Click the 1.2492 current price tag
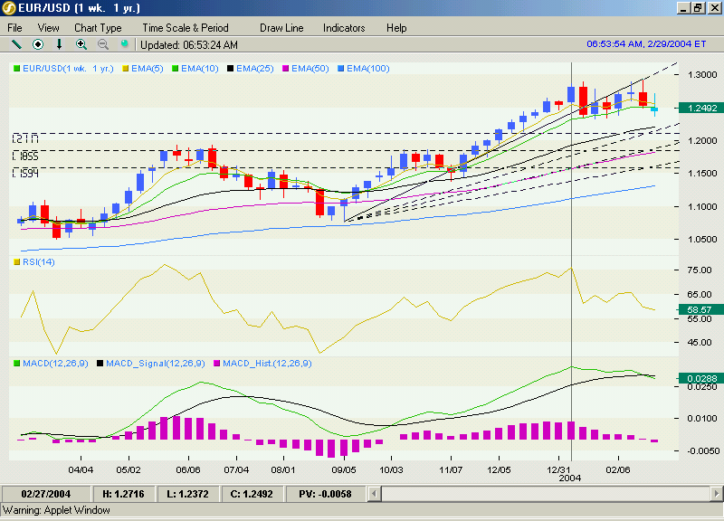Viewport: 724px width, 521px height. [x=702, y=108]
